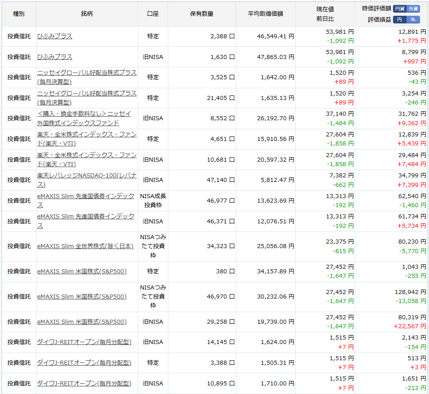Select loss value -13,058 円
429x394 pixels.
click(411, 301)
